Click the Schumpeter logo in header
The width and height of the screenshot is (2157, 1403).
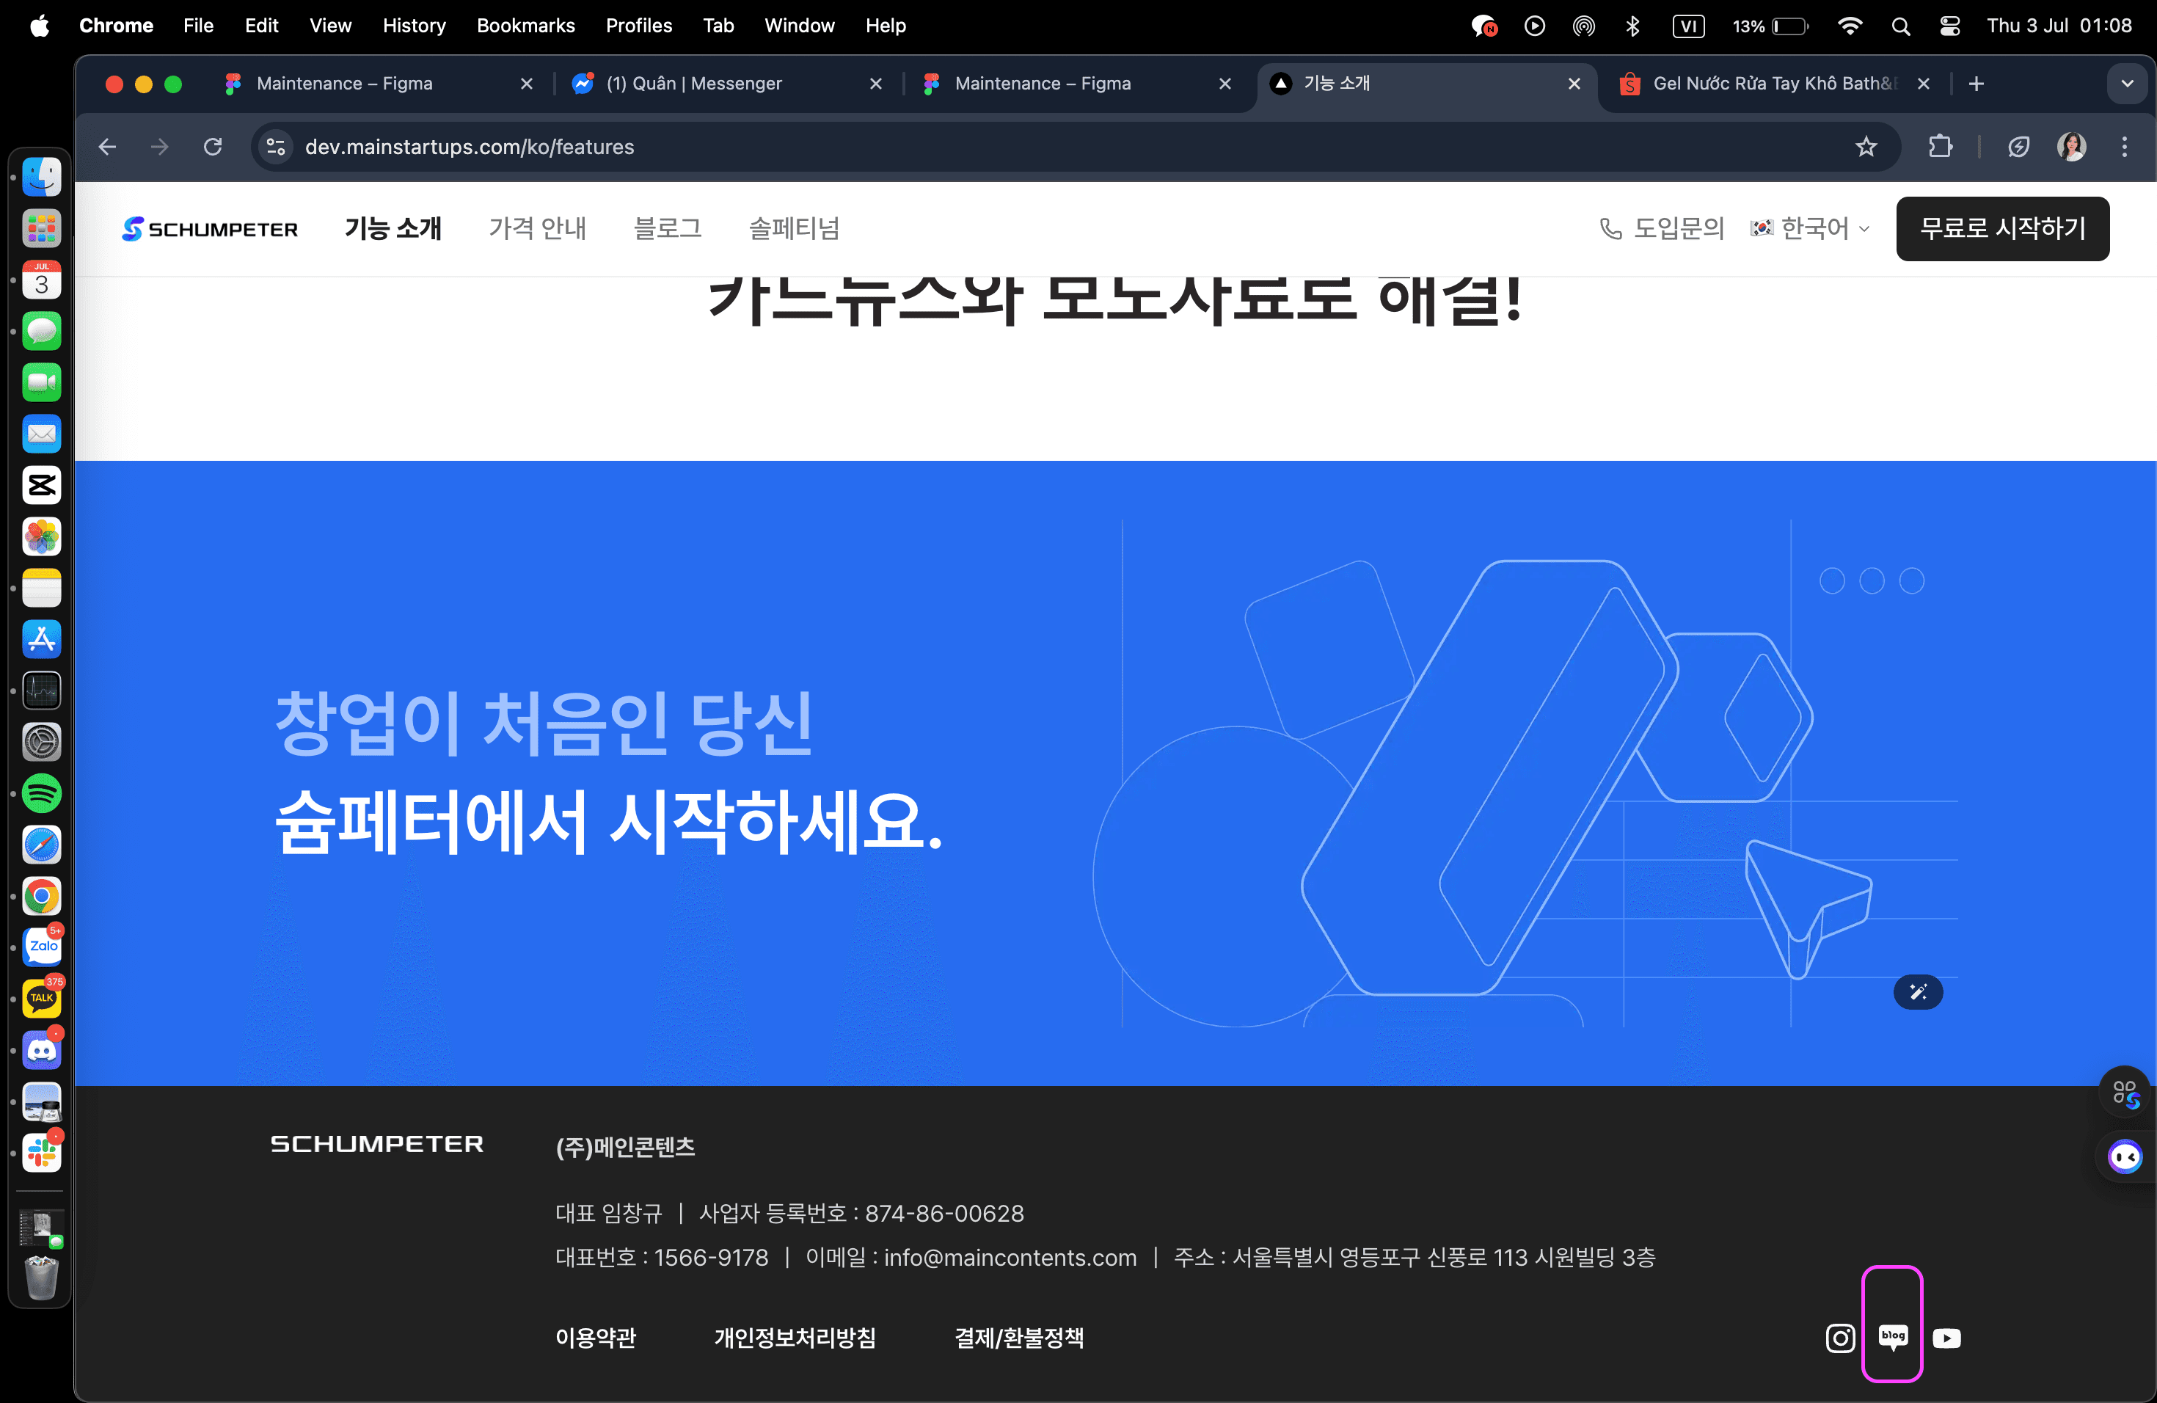point(209,228)
